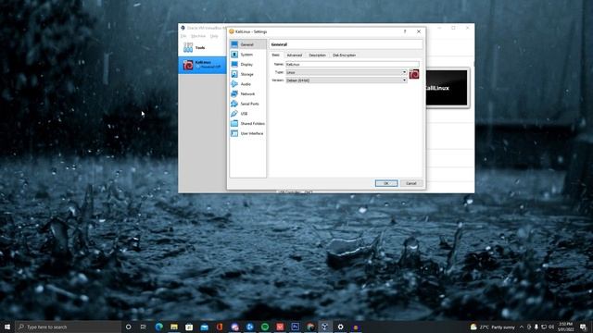593x333 pixels.
Task: Open the Help menu in VirtualBox Manager
Action: click(214, 36)
